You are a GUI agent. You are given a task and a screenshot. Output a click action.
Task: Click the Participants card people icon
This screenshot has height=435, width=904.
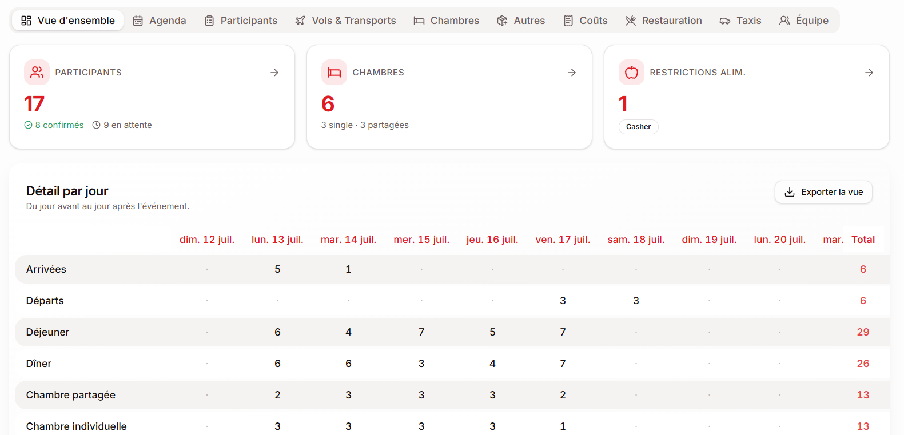[x=37, y=73]
